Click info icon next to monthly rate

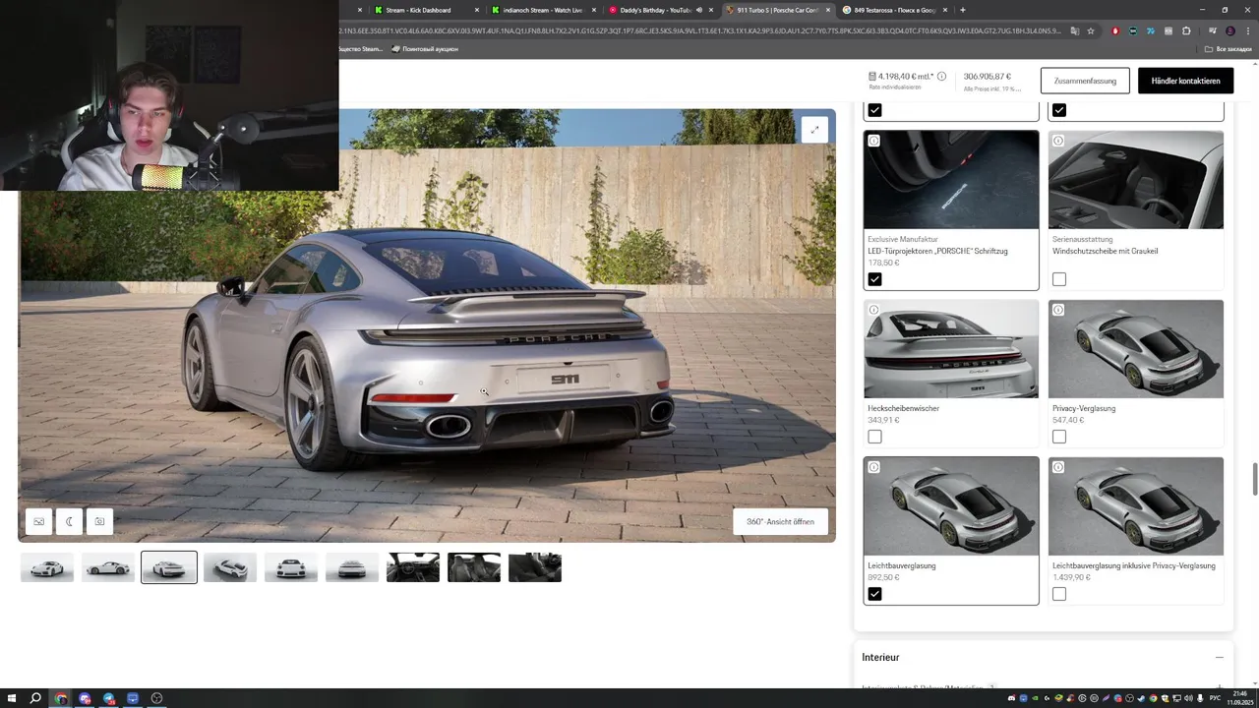(x=941, y=76)
